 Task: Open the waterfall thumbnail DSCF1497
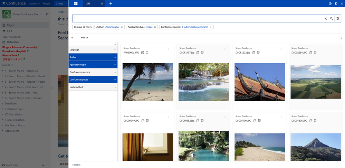point(204,82)
